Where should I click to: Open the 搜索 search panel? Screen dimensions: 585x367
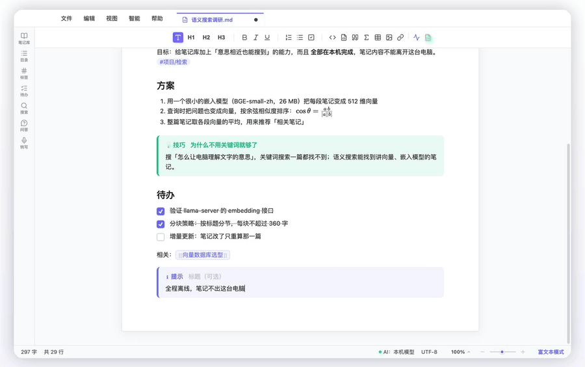[24, 108]
